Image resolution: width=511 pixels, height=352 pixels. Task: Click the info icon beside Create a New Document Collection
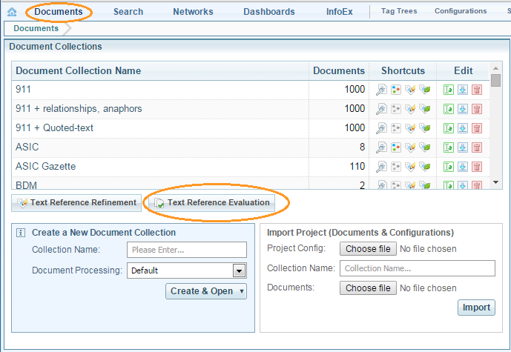tap(21, 233)
